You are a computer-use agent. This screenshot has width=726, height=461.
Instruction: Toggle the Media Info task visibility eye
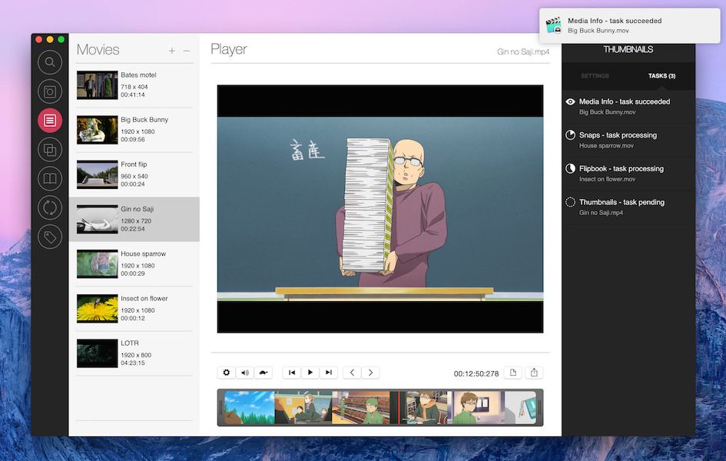[x=569, y=101]
